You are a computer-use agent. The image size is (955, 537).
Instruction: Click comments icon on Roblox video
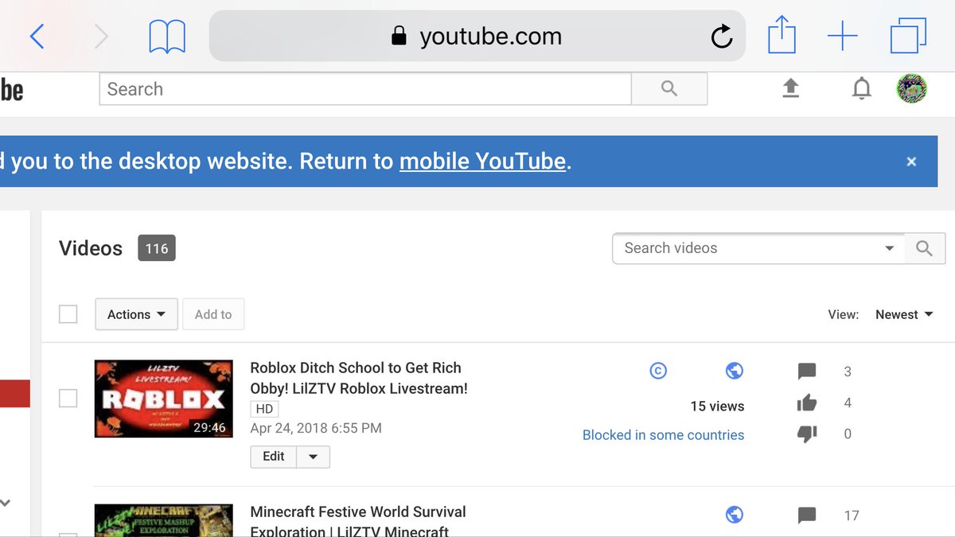point(807,372)
